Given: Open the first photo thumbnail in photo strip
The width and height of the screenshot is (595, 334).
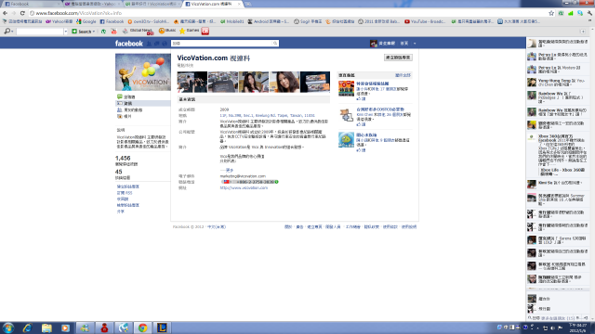Looking at the screenshot, I should 192,82.
